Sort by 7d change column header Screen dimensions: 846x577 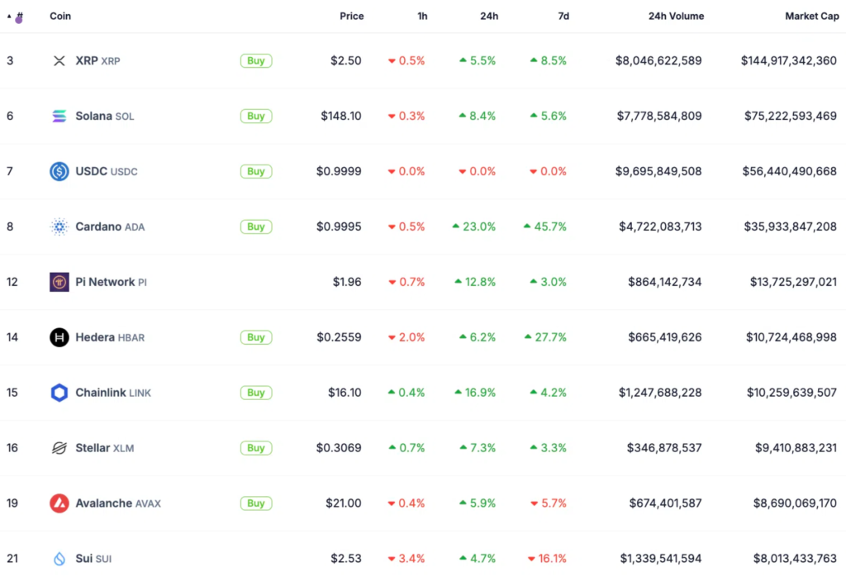click(563, 17)
